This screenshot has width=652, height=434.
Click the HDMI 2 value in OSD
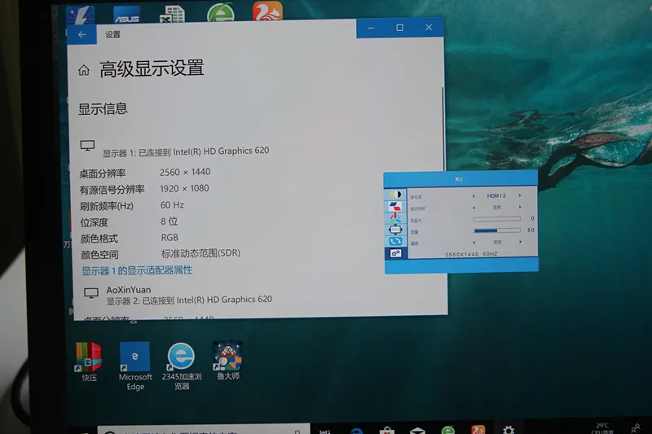(496, 195)
